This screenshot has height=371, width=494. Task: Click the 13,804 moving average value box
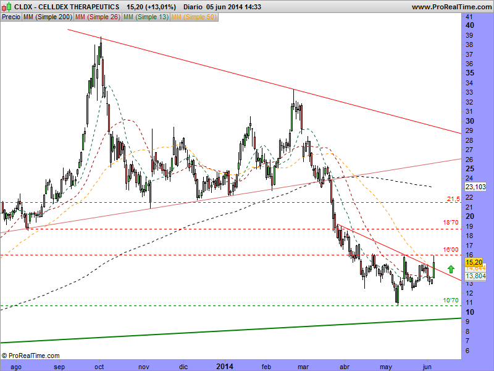coord(475,276)
